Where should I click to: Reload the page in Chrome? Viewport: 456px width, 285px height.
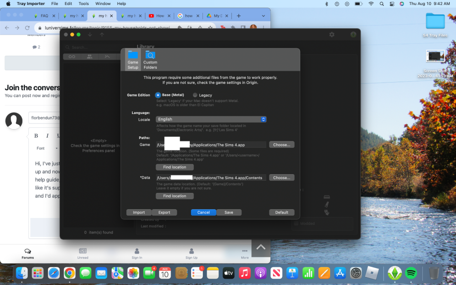(x=27, y=28)
